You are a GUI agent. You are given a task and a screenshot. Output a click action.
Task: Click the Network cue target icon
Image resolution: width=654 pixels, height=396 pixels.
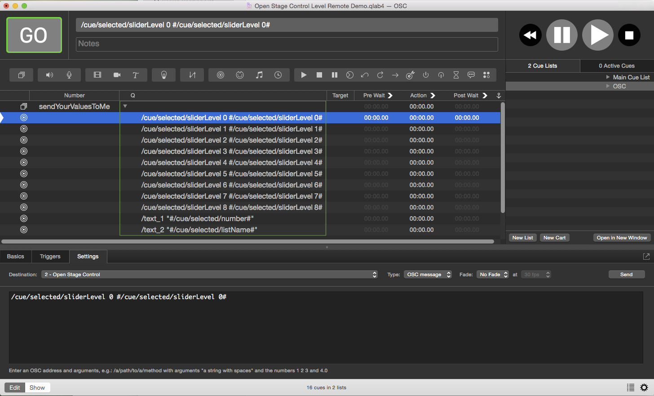pyautogui.click(x=220, y=75)
